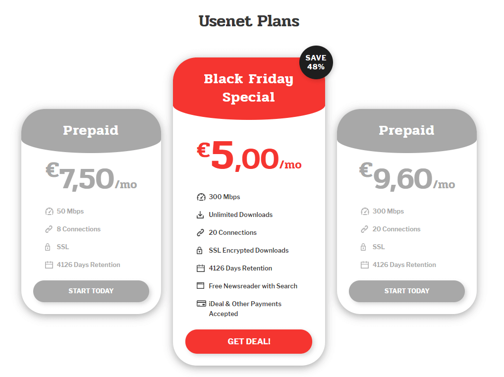Click the Usenet Plans page title

(x=248, y=21)
